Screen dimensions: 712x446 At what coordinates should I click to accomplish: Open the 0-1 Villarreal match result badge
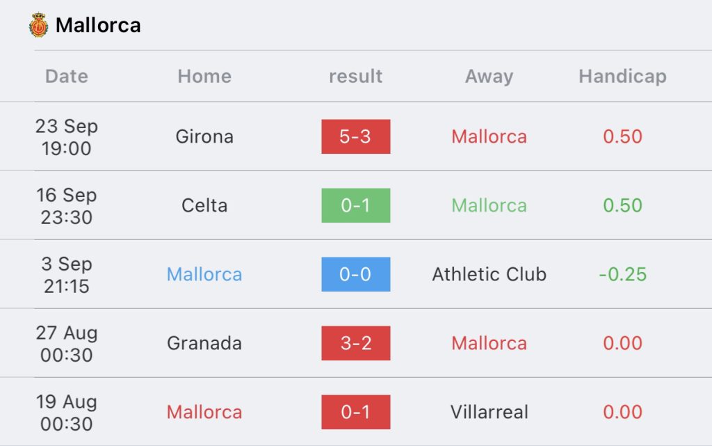coord(355,412)
